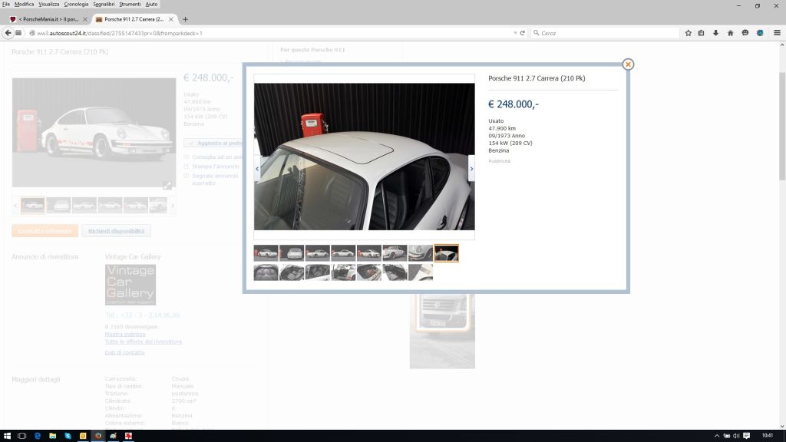This screenshot has width=786, height=442.
Task: Click the Vintage Car Gallery dealer logo
Action: pos(130,285)
